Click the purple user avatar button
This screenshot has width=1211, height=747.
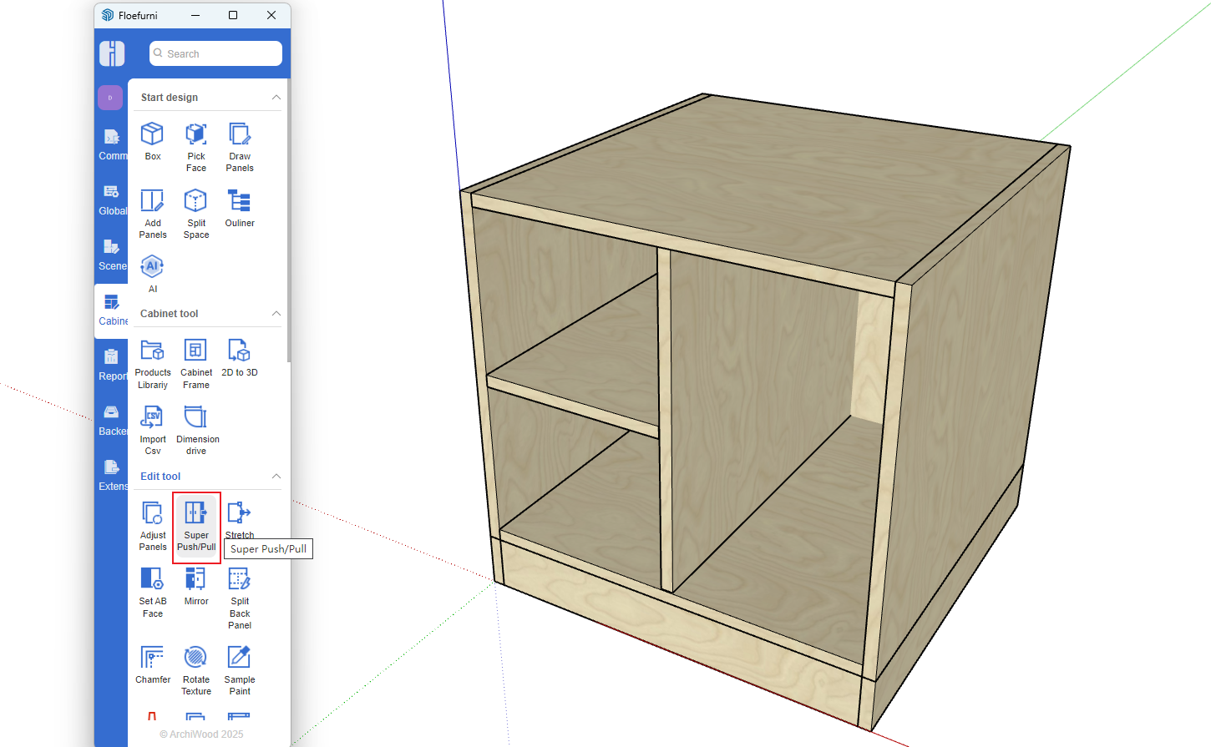pos(110,98)
